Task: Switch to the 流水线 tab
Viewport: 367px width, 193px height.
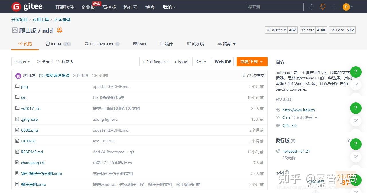Action: click(x=195, y=44)
